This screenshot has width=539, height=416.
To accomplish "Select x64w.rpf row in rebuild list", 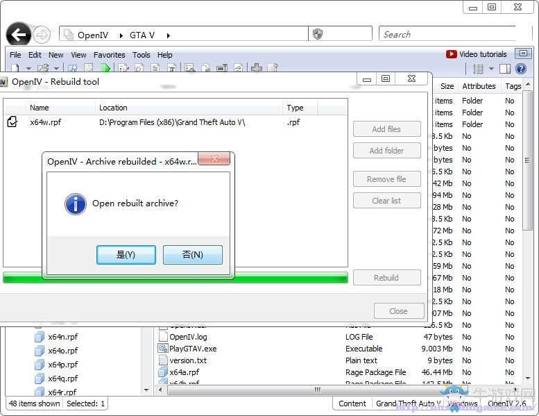I will (176, 122).
